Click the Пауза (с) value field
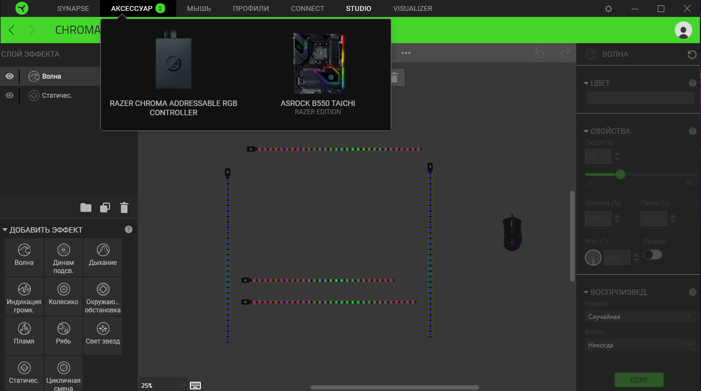 coord(654,219)
